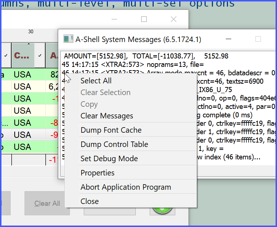Toggle the checkmark box right of C... header
277x227 pixels.
click(x=40, y=56)
